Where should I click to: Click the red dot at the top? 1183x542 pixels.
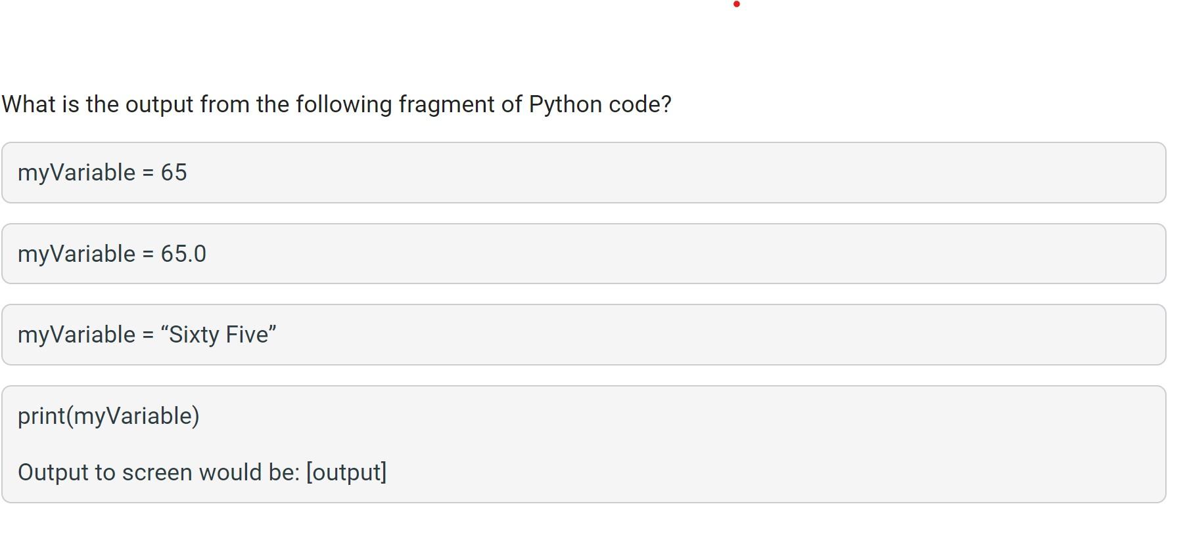pos(736,5)
